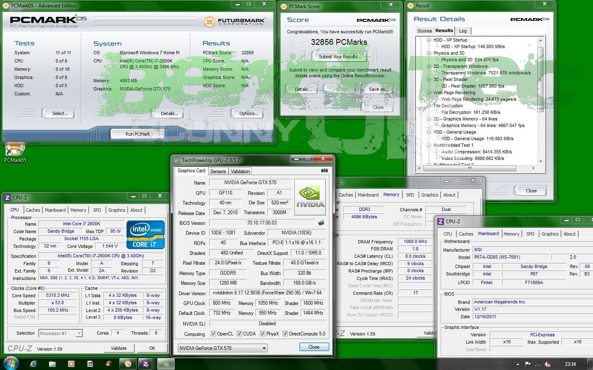Viewport: 593px width, 370px height.
Task: Switch to PCMark05 taskbar button
Action: (x=128, y=364)
